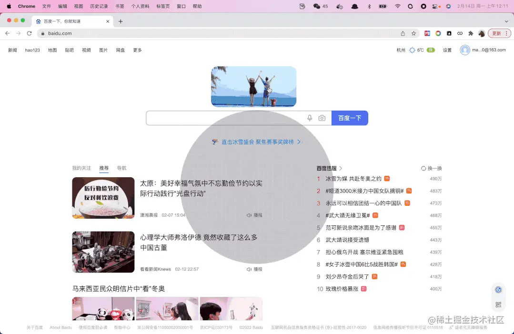Open the 文件 menu
Viewport: 514px width, 334px height.
click(47, 6)
